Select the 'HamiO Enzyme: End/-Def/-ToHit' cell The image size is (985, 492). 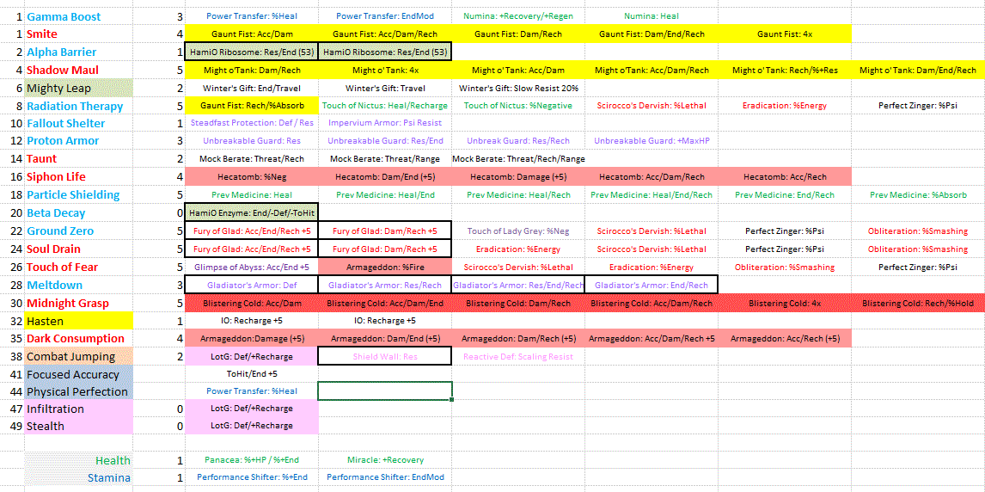[251, 212]
